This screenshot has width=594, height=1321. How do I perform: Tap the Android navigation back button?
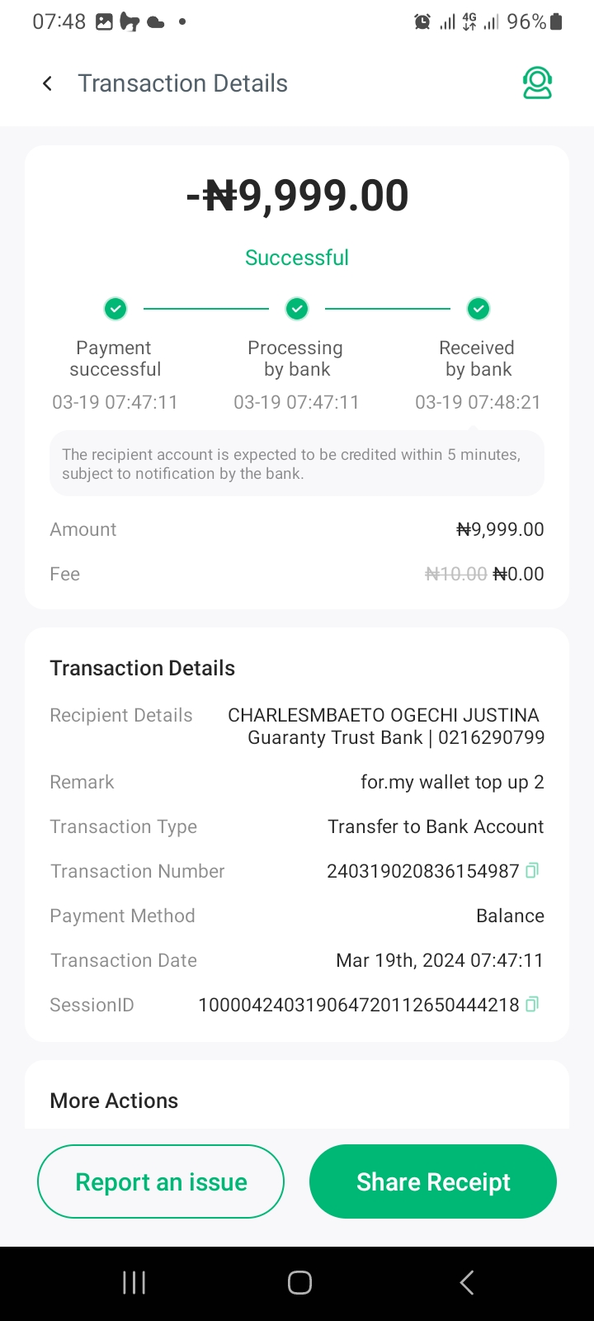(x=466, y=1282)
